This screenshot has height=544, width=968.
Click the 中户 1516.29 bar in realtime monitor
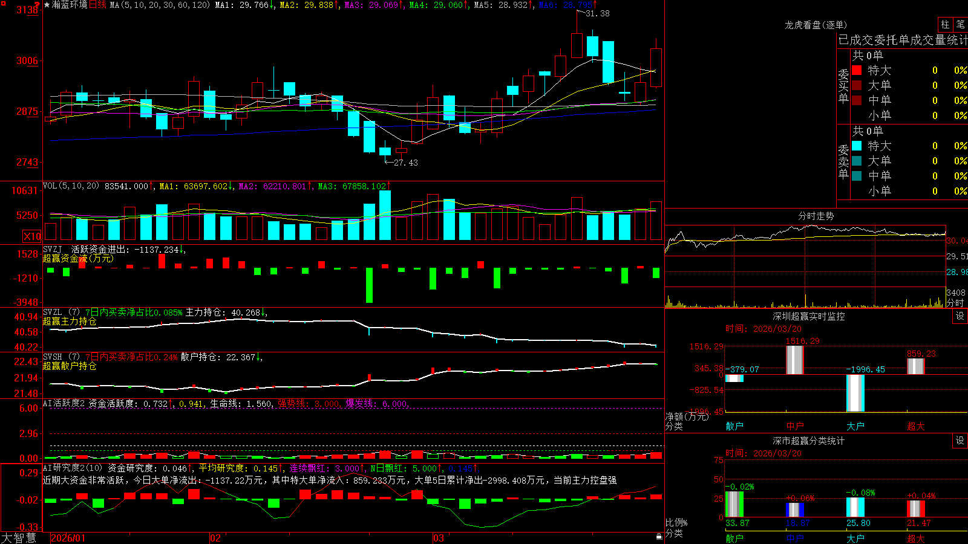(x=795, y=360)
